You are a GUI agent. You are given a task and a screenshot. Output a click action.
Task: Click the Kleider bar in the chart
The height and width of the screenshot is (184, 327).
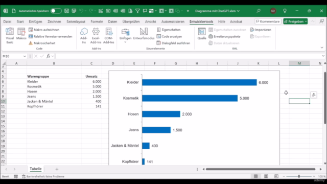[199, 82]
